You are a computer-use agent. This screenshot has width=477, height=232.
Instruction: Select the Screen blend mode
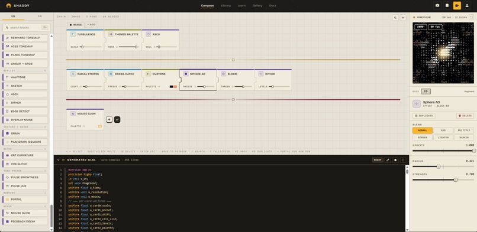(x=422, y=138)
